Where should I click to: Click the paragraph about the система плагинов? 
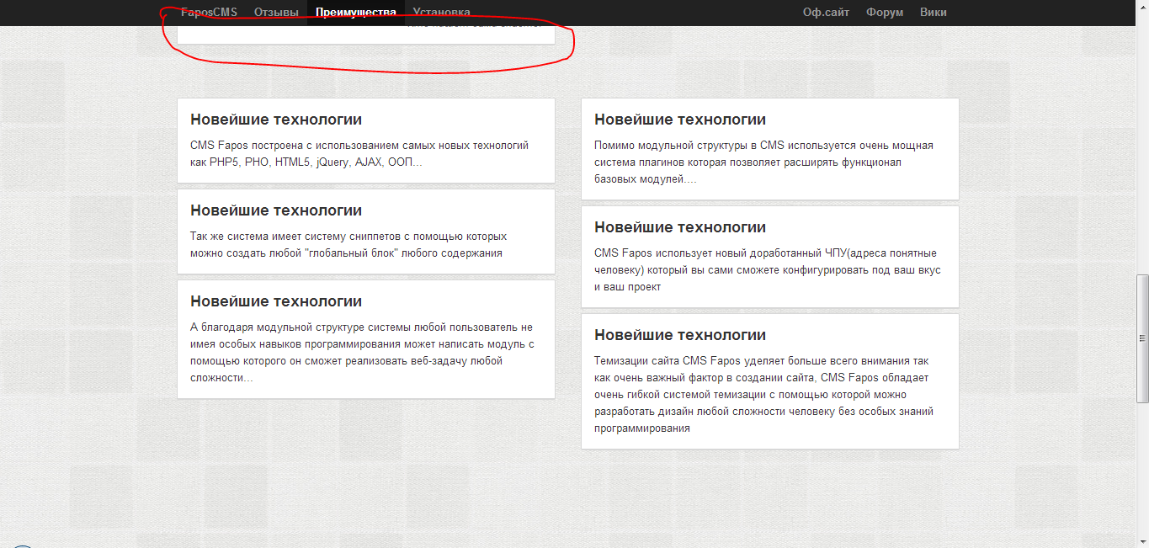pyautogui.click(x=763, y=162)
